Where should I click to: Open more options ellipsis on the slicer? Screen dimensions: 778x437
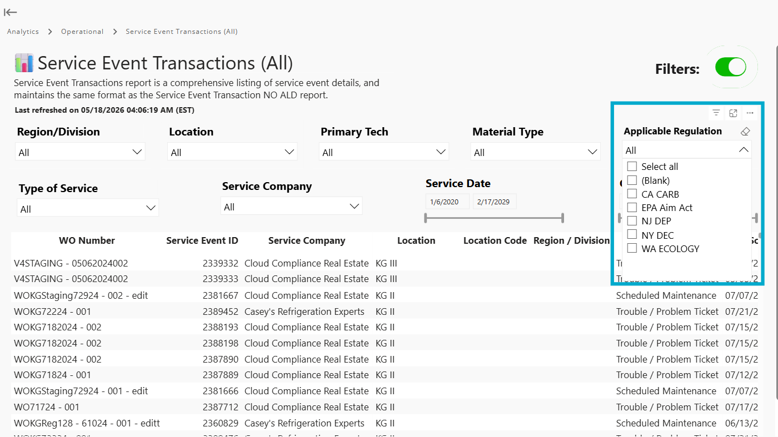pos(750,113)
